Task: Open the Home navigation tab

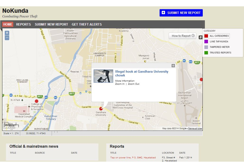Action: (x=8, y=25)
